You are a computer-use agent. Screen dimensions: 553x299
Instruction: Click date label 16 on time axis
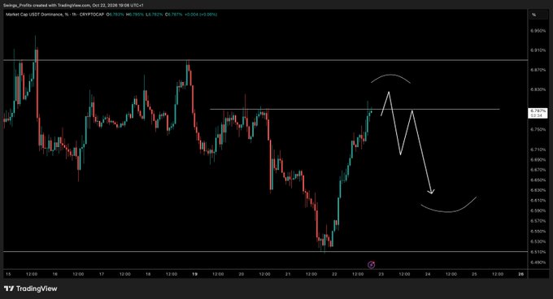(55, 274)
